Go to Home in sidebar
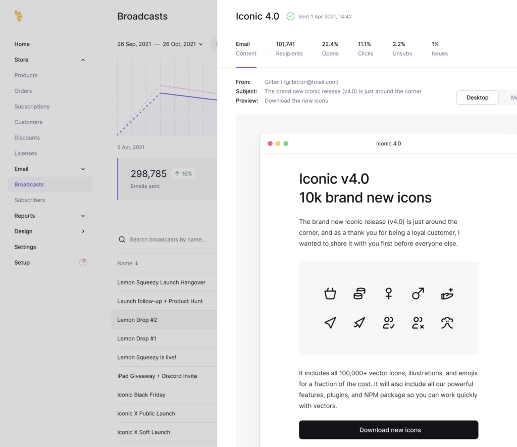517x447 pixels. pyautogui.click(x=22, y=44)
